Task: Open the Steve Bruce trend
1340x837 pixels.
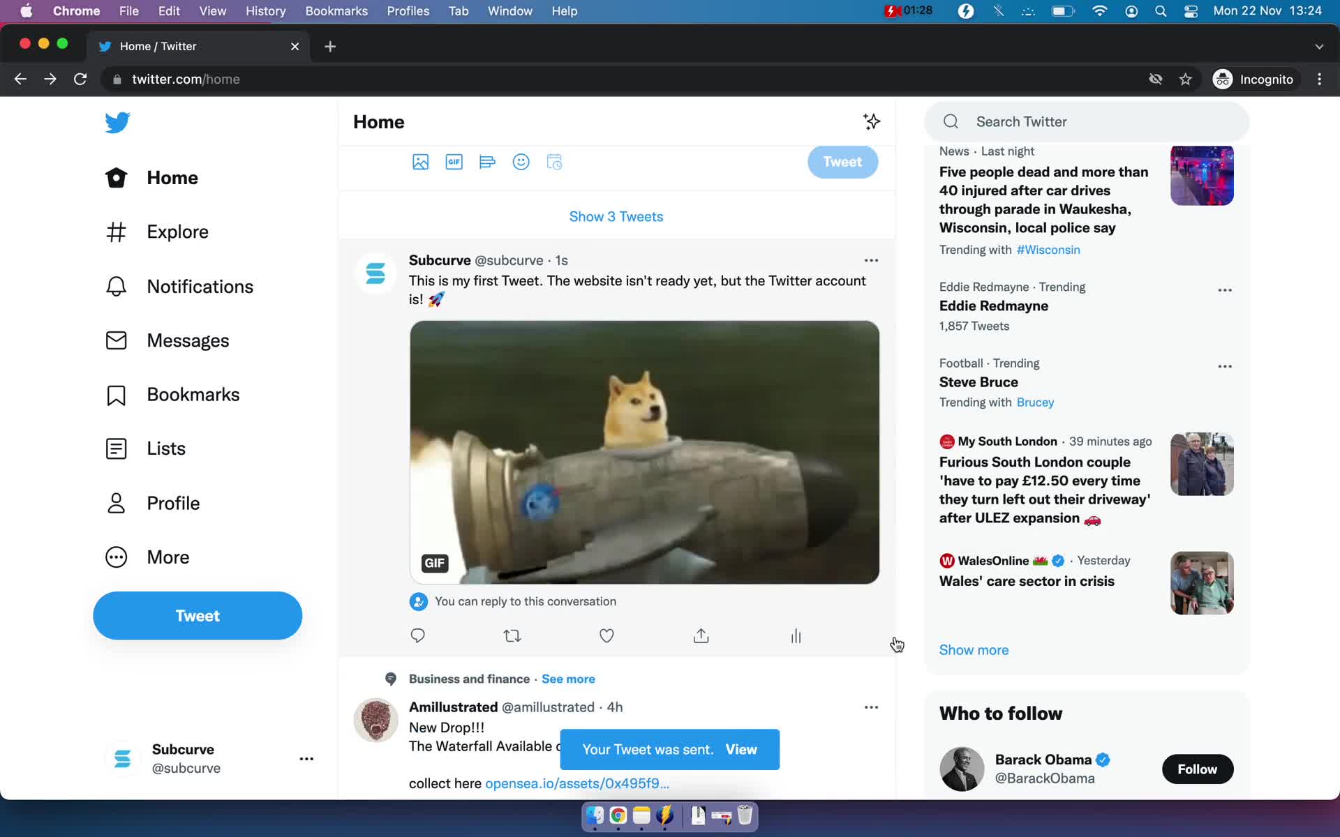Action: coord(978,382)
